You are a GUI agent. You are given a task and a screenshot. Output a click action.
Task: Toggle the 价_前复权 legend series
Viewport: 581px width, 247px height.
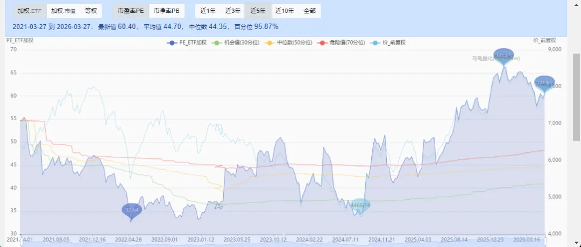tap(388, 42)
